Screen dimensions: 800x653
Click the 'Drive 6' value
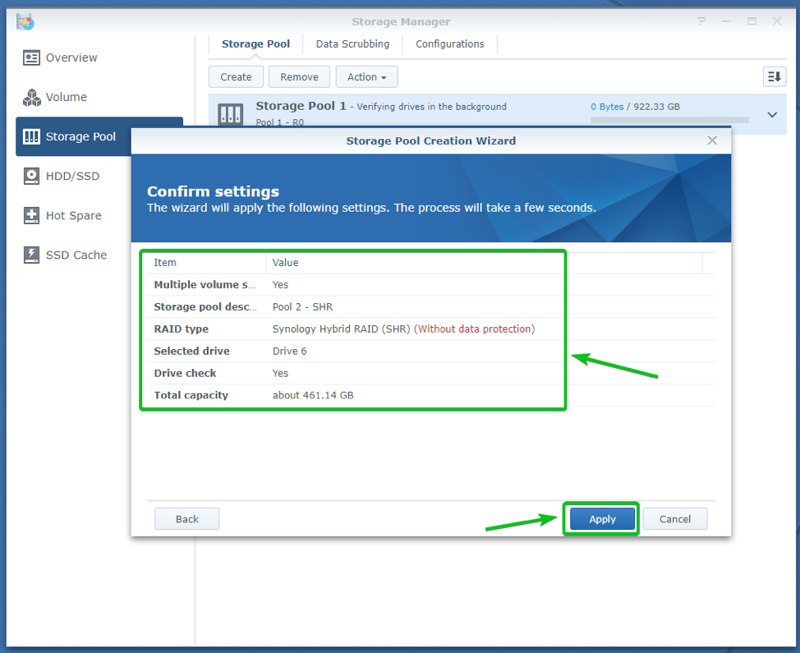tap(289, 351)
